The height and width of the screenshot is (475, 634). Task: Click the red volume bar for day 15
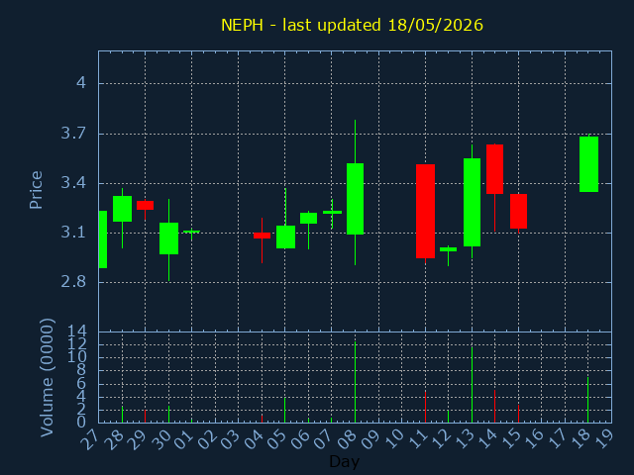tap(518, 414)
